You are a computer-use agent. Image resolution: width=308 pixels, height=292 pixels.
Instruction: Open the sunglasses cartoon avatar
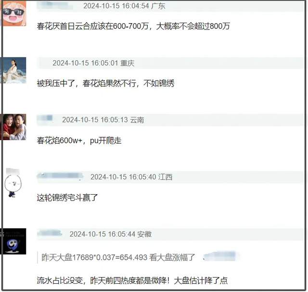[x=14, y=13]
